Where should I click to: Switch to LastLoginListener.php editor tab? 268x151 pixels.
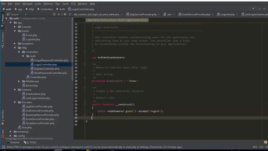click(x=255, y=15)
